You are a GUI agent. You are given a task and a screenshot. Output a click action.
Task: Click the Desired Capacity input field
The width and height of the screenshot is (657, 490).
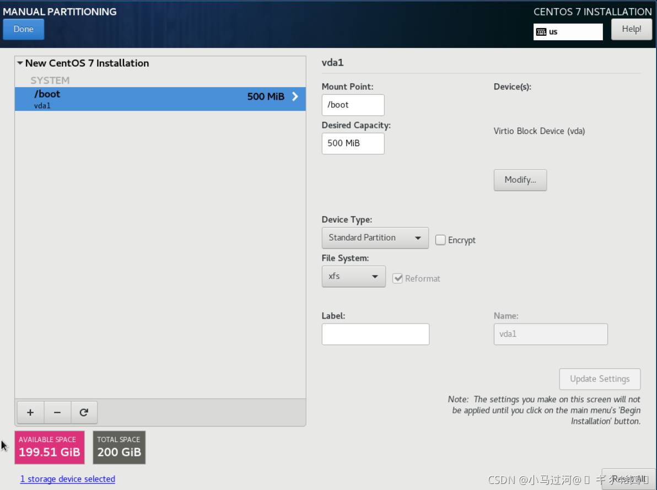353,143
